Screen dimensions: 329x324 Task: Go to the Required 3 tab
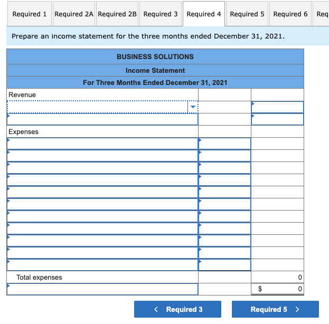tap(161, 14)
